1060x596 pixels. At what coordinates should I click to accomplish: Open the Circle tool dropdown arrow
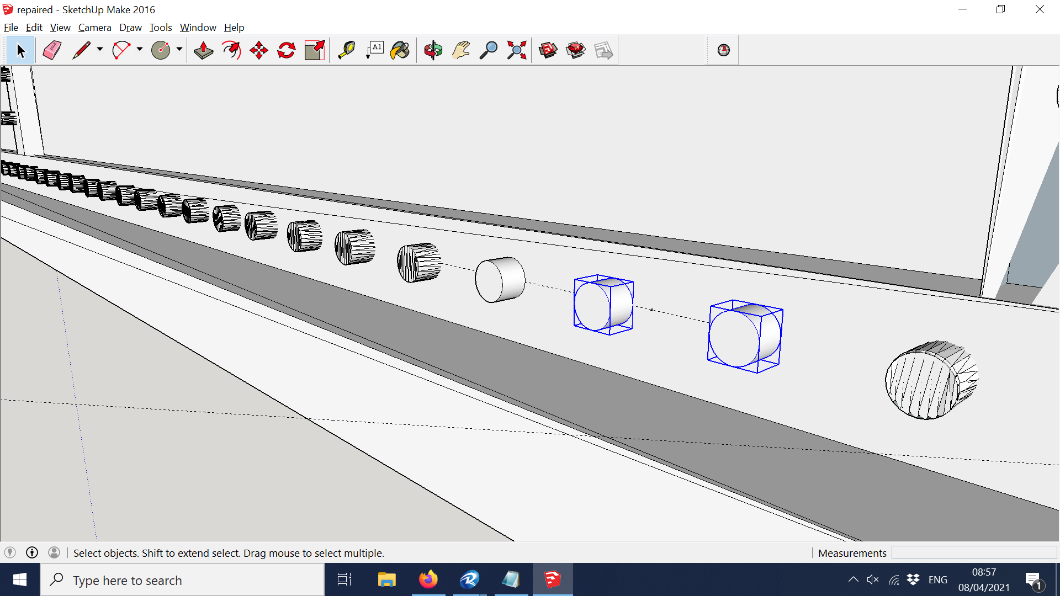pos(179,50)
